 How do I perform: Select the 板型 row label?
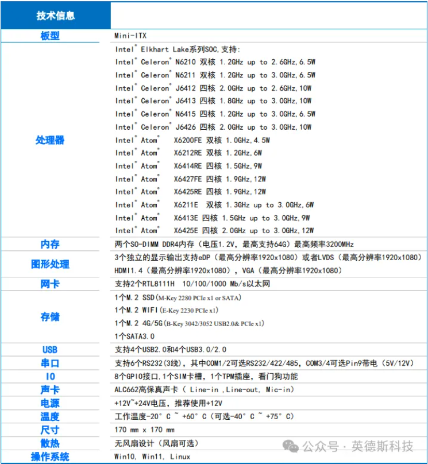click(50, 36)
